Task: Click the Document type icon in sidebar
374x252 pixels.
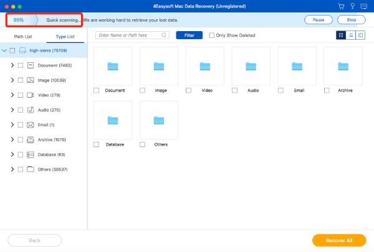Action: pyautogui.click(x=31, y=65)
